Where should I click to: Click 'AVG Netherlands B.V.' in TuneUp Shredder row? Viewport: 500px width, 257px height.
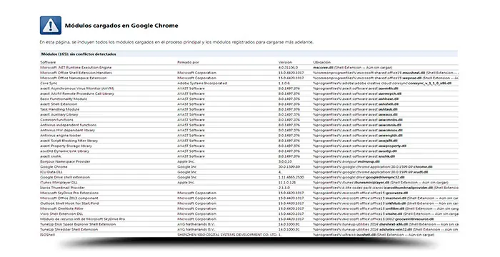click(x=196, y=230)
